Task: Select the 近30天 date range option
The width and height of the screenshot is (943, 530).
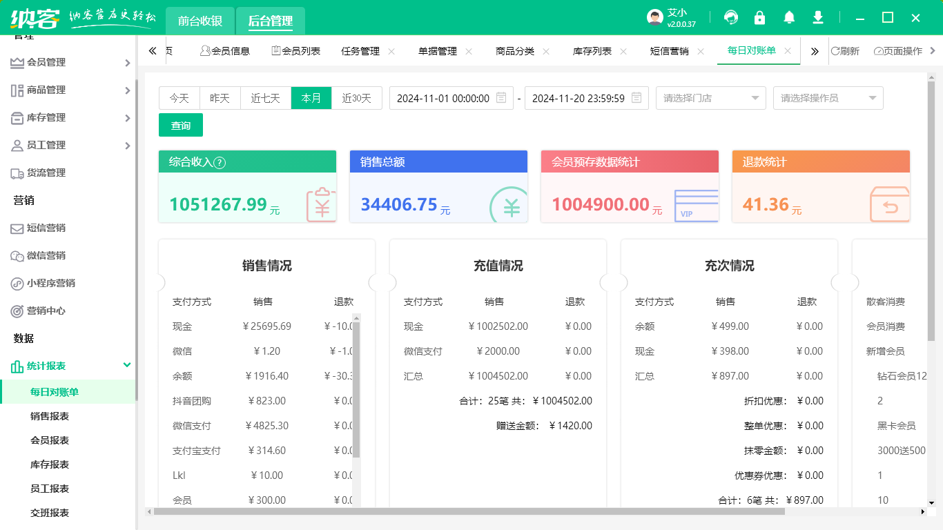Action: click(x=356, y=98)
